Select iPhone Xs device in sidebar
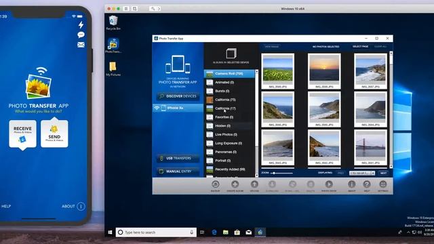 [178, 108]
